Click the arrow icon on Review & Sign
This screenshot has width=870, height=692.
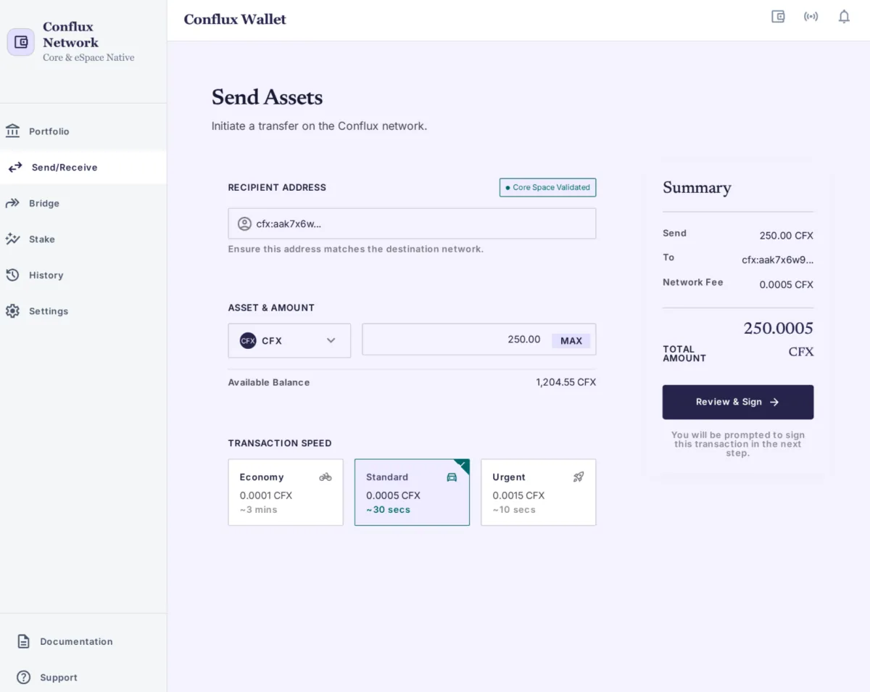coord(774,402)
